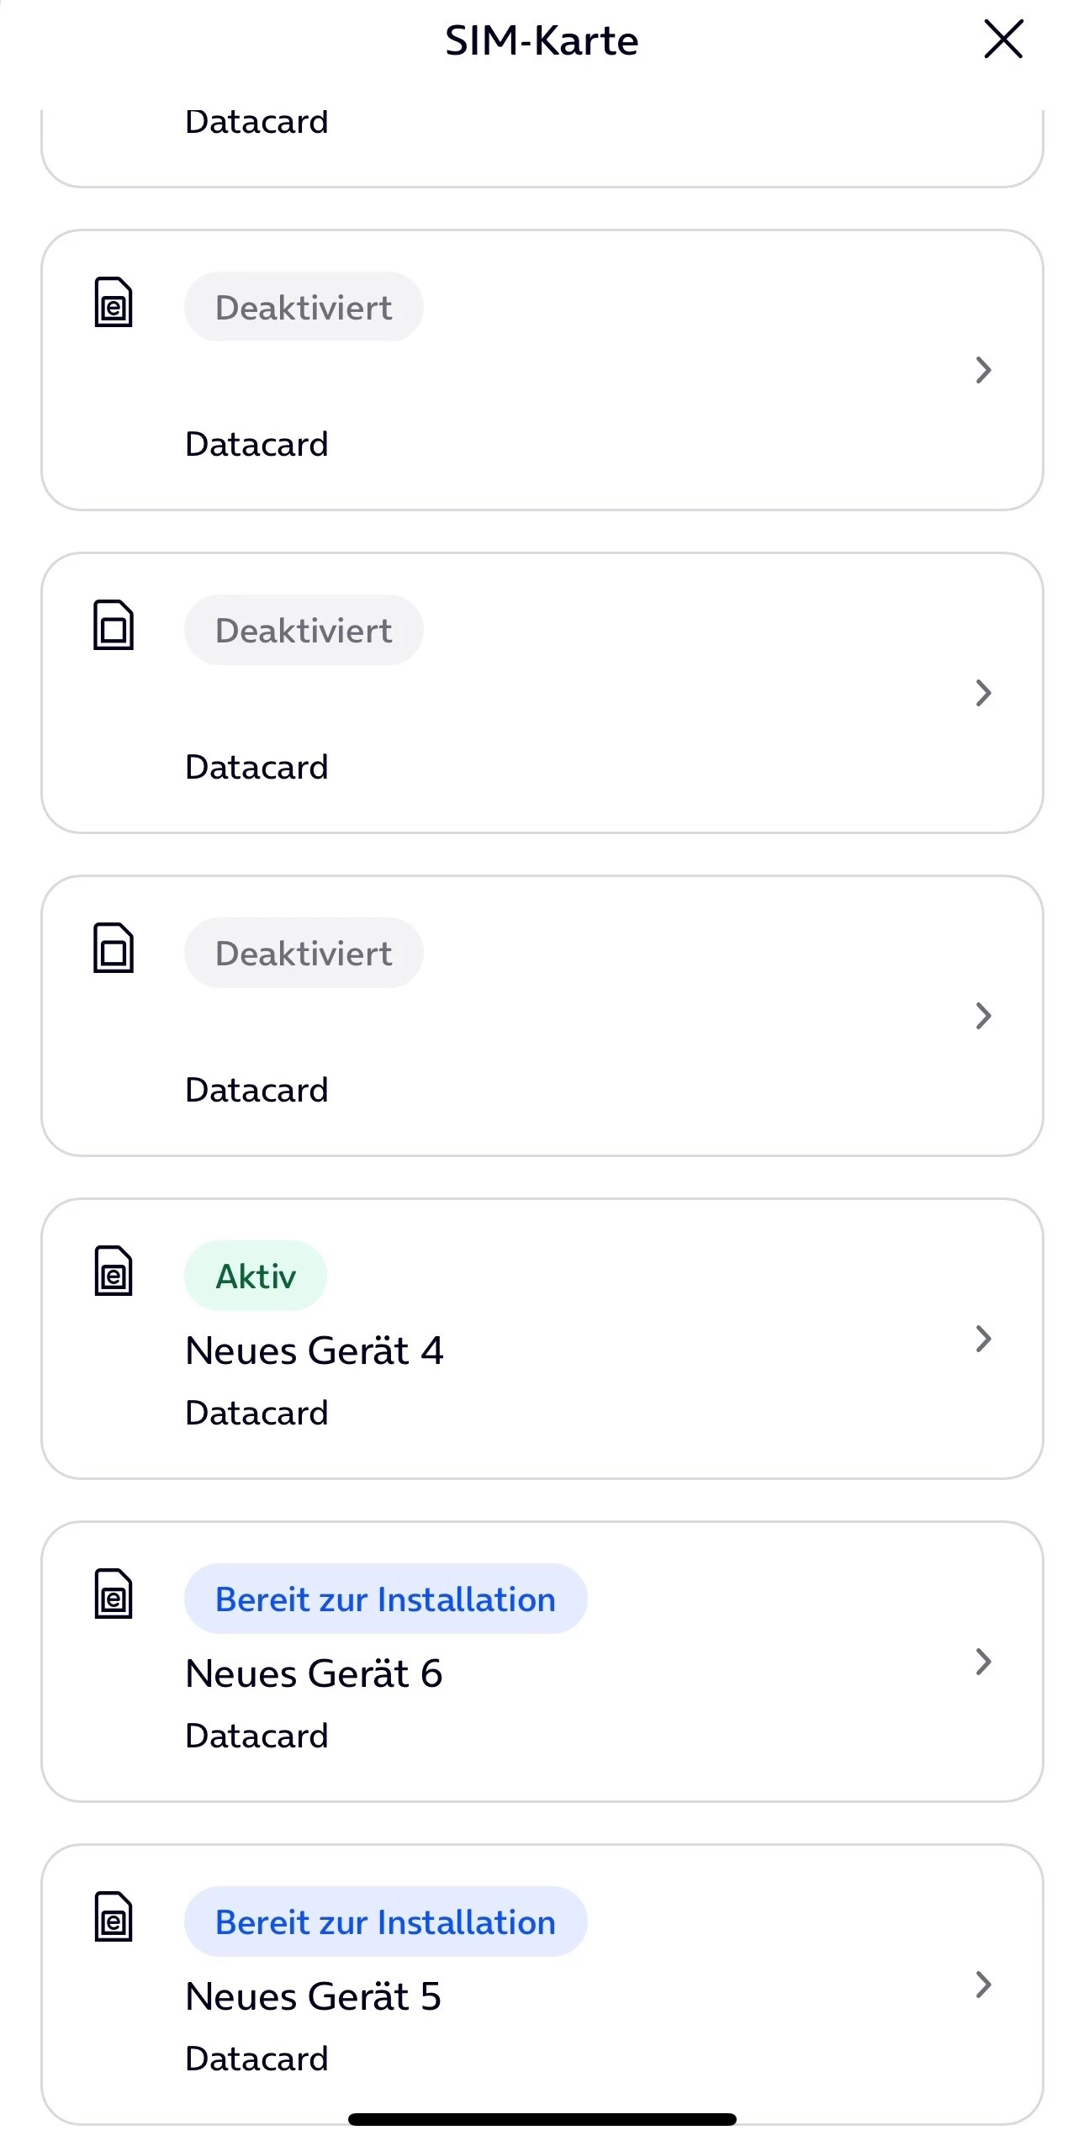Open details chevron for Neues Gerät 5
The width and height of the screenshot is (1084, 2146).
pos(982,1984)
